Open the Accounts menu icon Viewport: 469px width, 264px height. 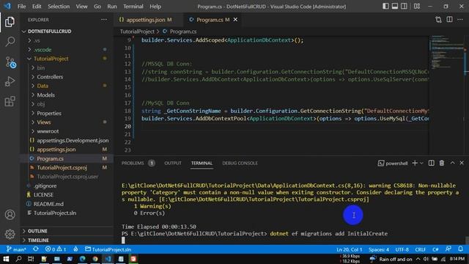point(10,215)
